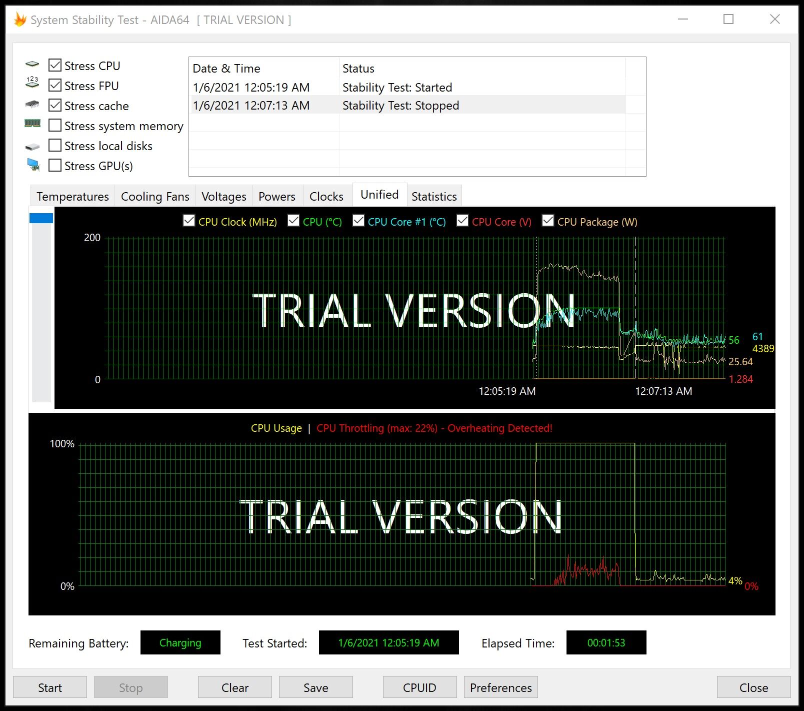Viewport: 804px width, 711px height.
Task: Click the Date & Time column header
Action: click(x=264, y=69)
